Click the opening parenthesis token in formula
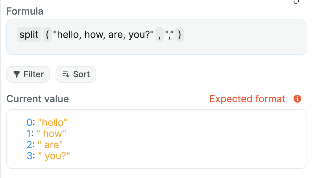The height and width of the screenshot is (178, 312). (x=47, y=35)
